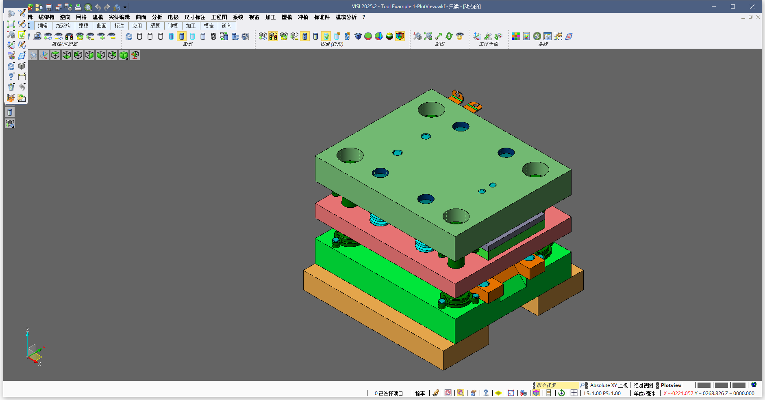Open the 实体编辑 menu

pyautogui.click(x=119, y=17)
